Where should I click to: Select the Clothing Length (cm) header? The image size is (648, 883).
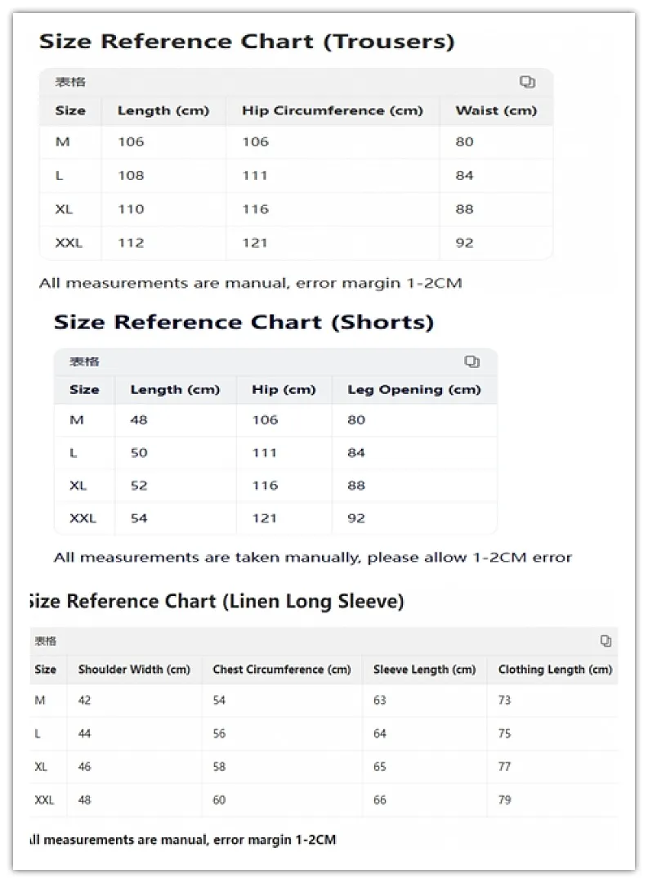pos(555,670)
